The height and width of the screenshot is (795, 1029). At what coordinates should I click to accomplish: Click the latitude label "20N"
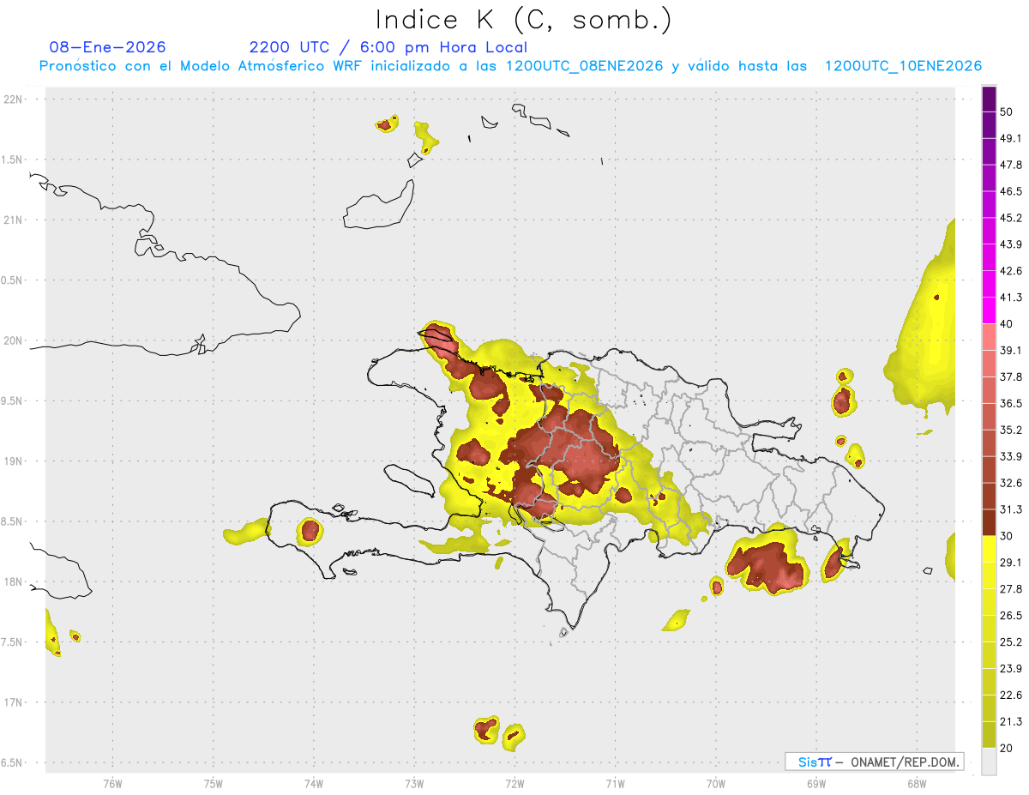tap(13, 340)
